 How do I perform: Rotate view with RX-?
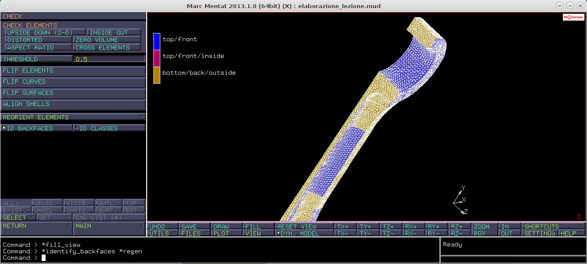(x=414, y=234)
